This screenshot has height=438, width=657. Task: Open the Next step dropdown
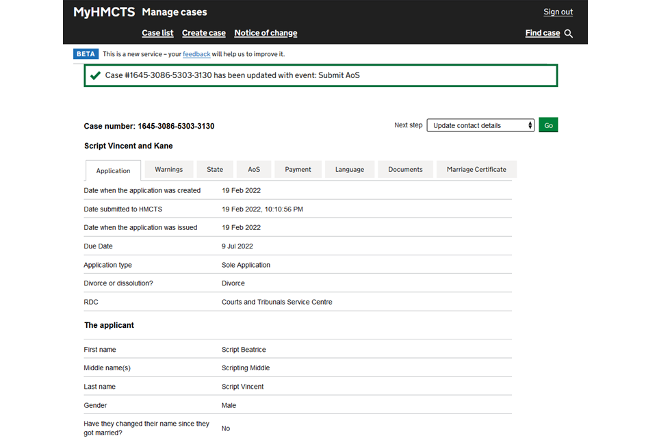click(x=480, y=125)
